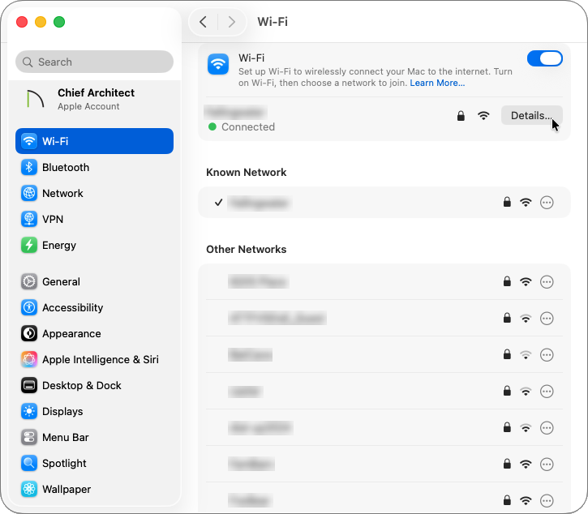
Task: Click the Other Networks heading
Action: [246, 250]
